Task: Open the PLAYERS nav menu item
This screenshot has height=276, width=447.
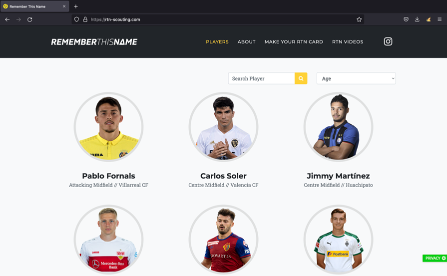Action: (x=217, y=41)
